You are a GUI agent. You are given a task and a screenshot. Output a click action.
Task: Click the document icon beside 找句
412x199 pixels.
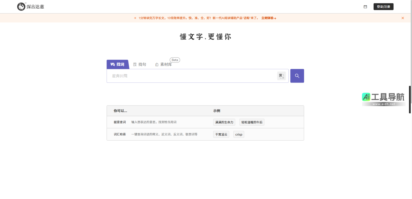135,64
